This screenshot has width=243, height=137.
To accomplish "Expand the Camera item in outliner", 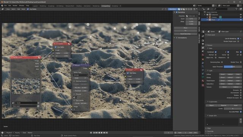I will [207, 17].
